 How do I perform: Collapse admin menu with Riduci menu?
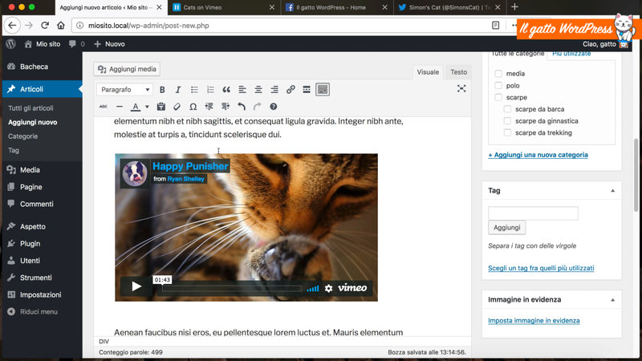pos(33,312)
